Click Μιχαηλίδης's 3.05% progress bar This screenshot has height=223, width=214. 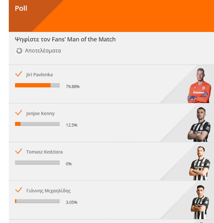37,201
